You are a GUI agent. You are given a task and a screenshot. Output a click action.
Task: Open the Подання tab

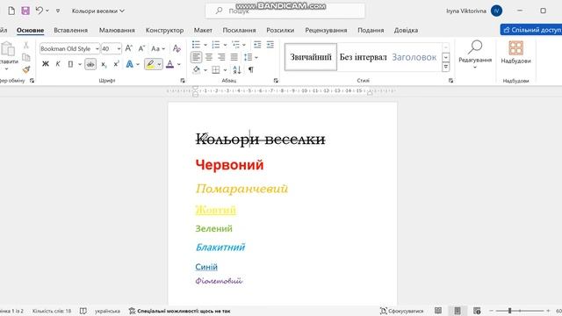[x=371, y=30]
